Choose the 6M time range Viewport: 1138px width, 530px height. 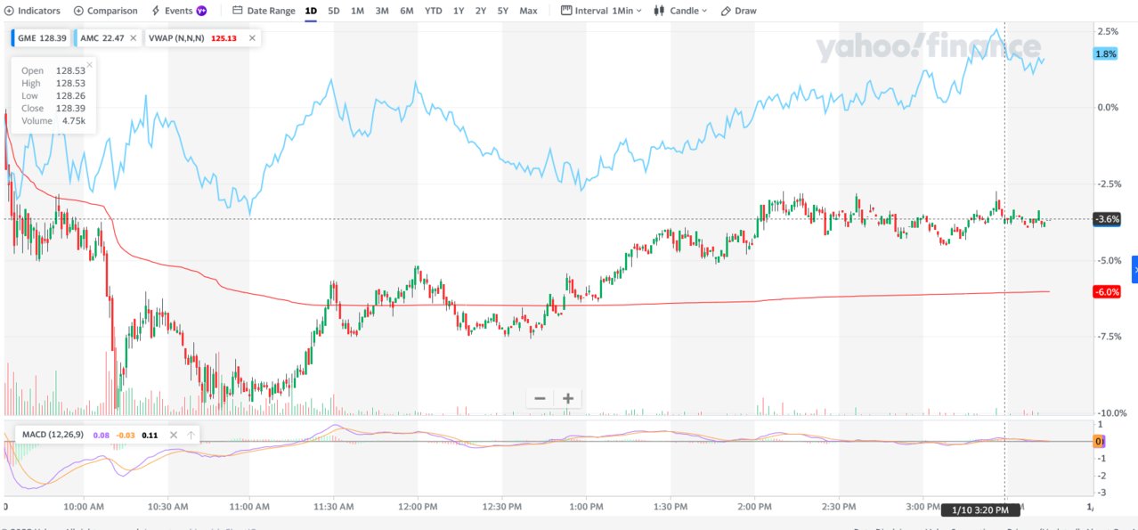[x=407, y=11]
